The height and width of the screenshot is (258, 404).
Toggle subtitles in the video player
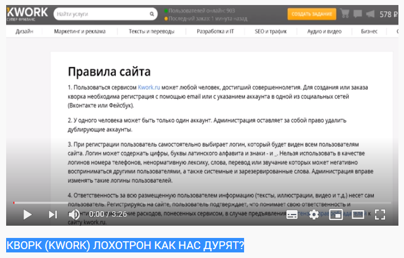(x=292, y=215)
